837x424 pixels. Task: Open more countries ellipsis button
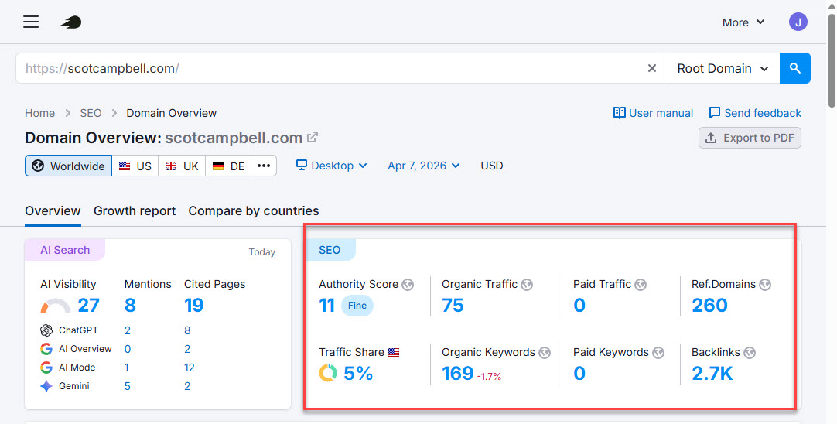coord(264,166)
